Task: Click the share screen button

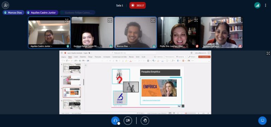Action: 263,120
